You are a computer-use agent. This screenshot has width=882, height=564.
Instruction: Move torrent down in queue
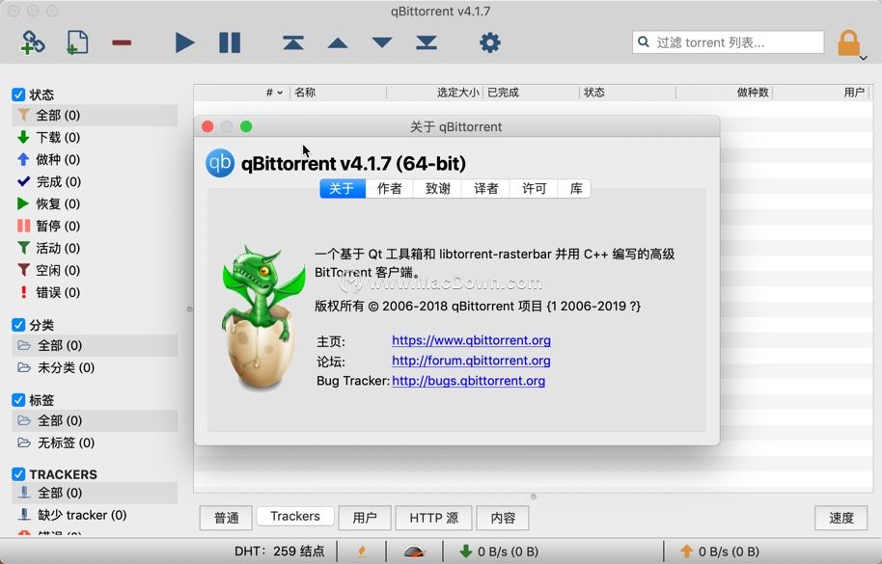pyautogui.click(x=382, y=42)
